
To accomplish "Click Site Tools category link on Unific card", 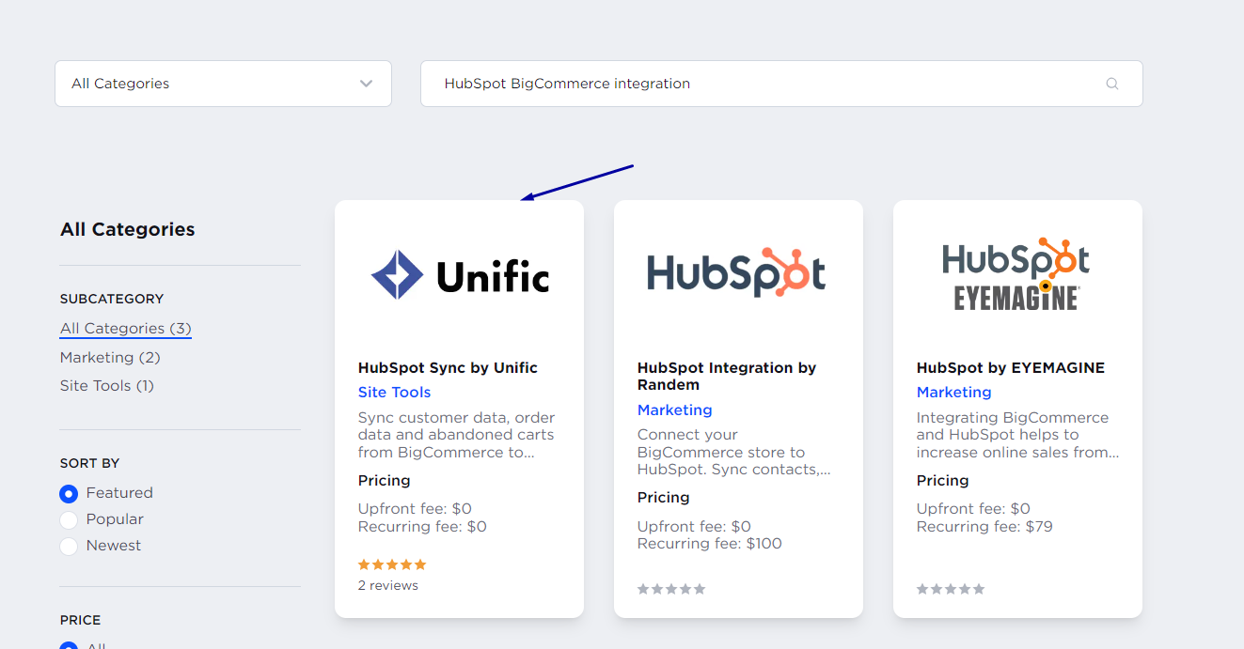I will click(394, 393).
